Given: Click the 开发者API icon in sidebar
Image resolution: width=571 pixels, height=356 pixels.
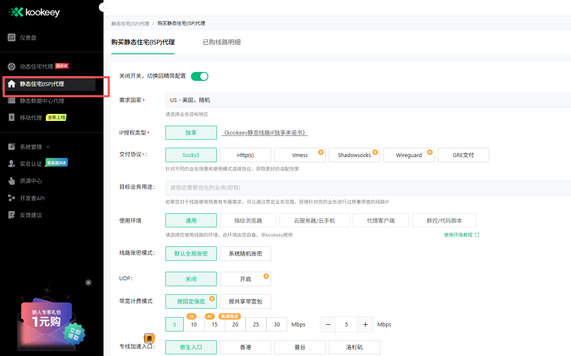Looking at the screenshot, I should 12,198.
